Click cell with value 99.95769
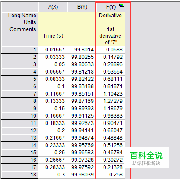The image size is (180, 179). click(82, 145)
